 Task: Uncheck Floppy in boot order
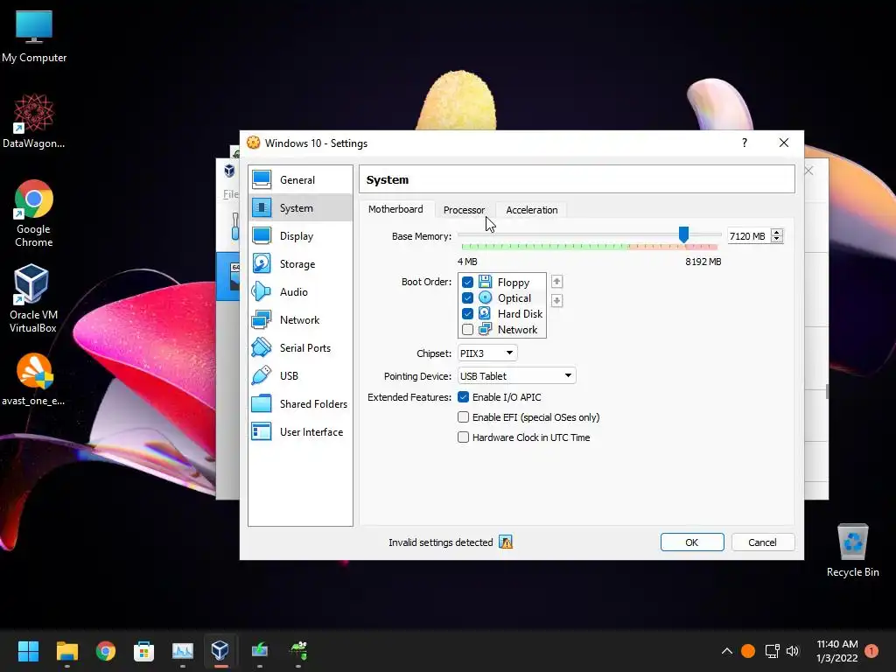tap(467, 283)
